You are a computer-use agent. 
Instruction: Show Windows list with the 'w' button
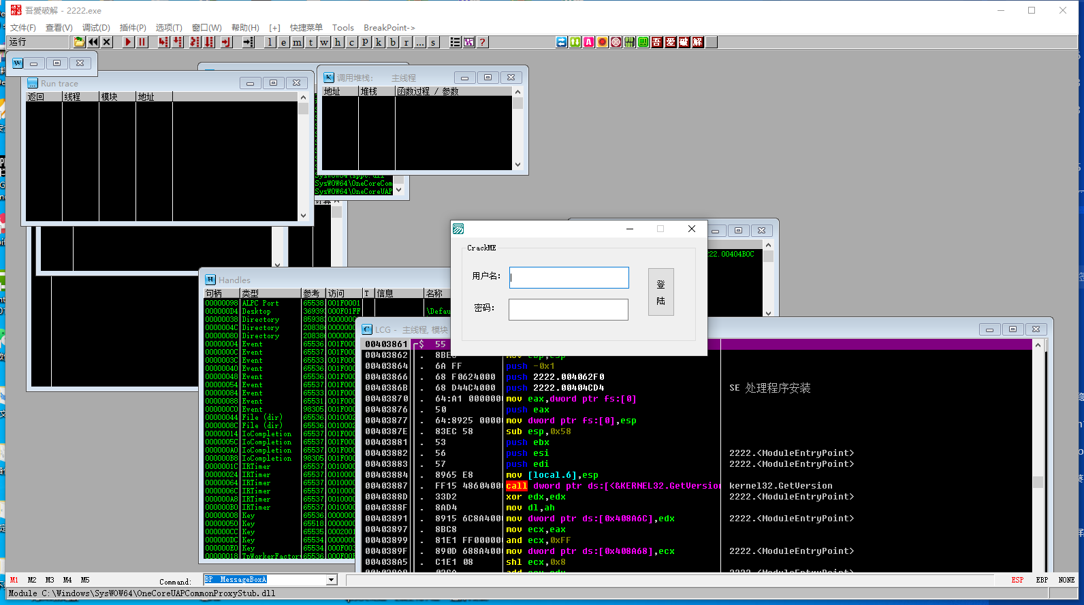(x=325, y=42)
